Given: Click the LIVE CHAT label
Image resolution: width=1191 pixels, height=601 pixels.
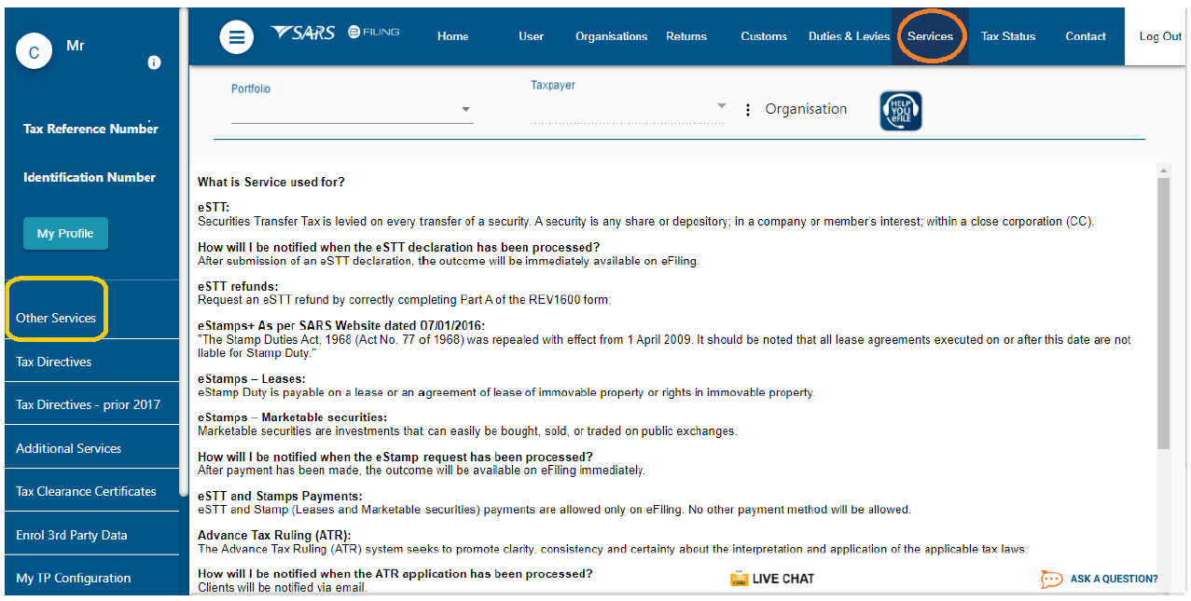Looking at the screenshot, I should click(x=783, y=579).
